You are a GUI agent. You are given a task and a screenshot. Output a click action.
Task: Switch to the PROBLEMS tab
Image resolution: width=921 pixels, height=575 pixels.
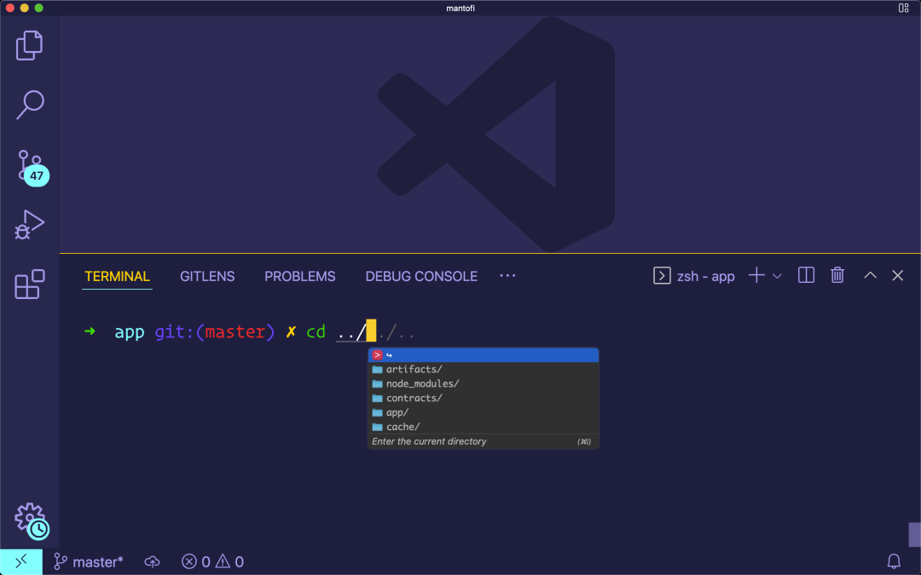(299, 276)
